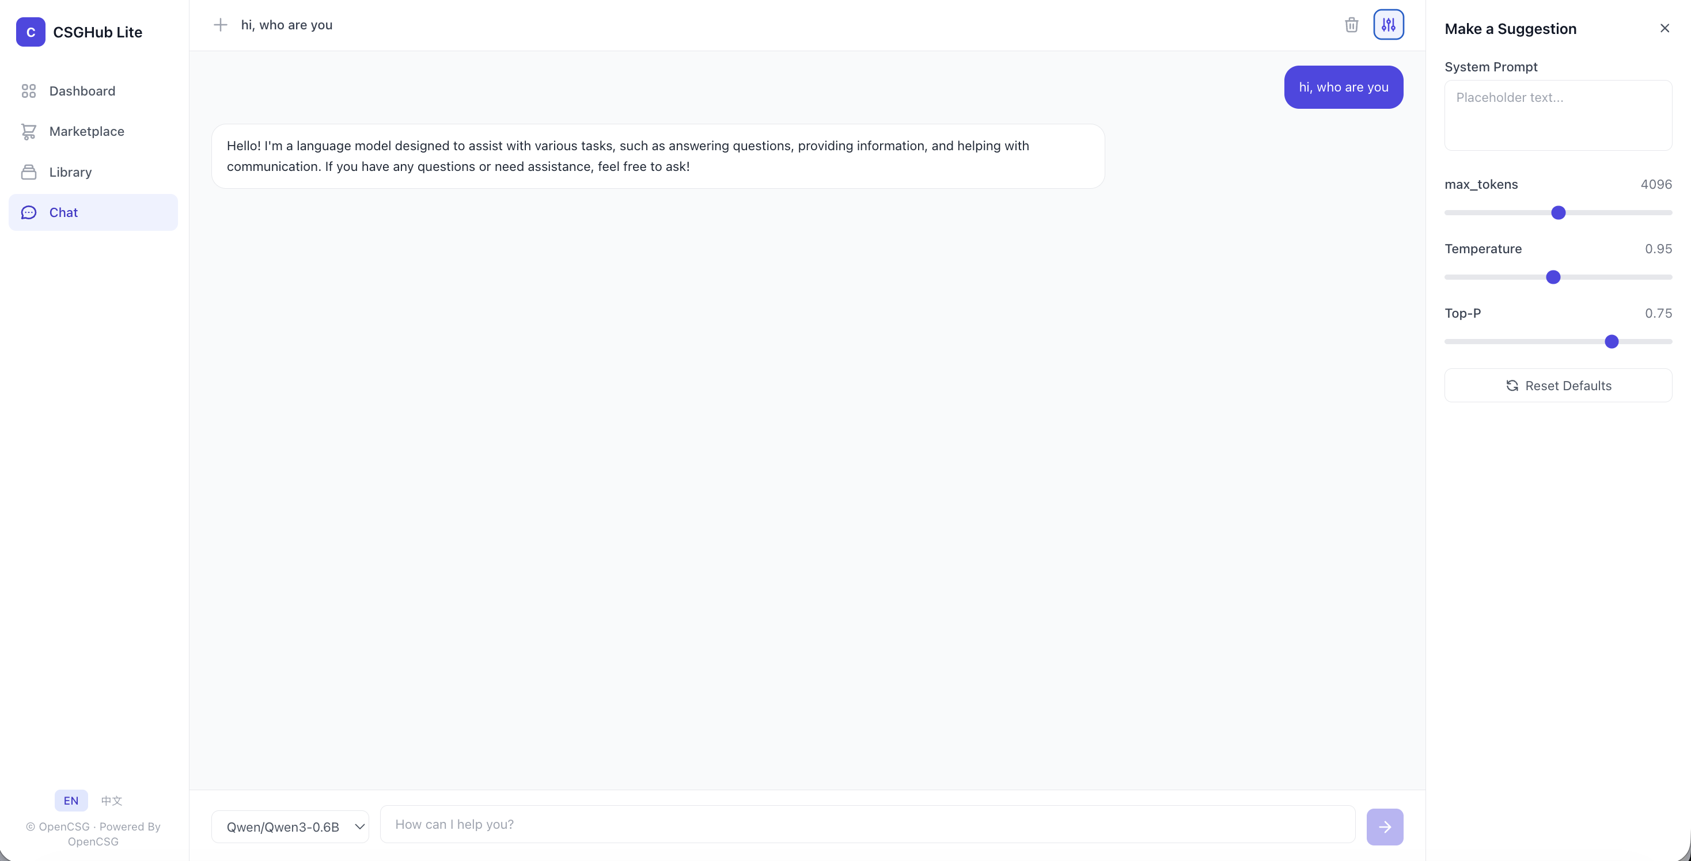Go to the Marketplace page
This screenshot has height=861, width=1691.
pos(86,132)
